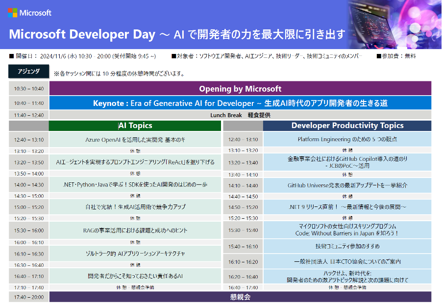Image resolution: width=442 pixels, height=306 pixels.
Task: Click the Microsoft four-square logo
Action: [x=13, y=13]
